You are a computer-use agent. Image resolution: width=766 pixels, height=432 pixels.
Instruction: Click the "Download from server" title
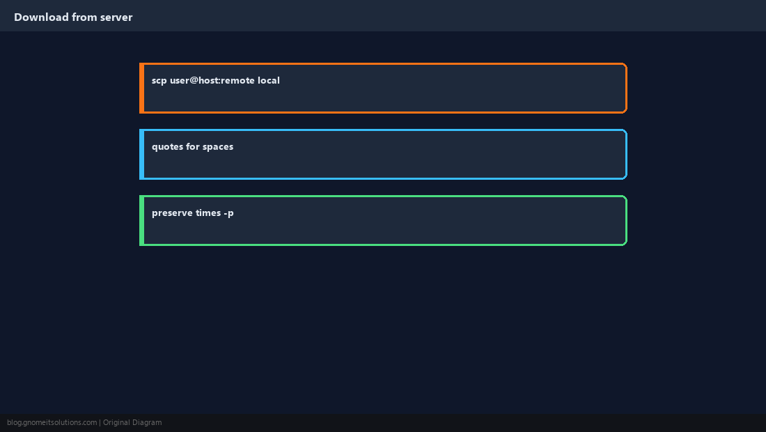click(x=73, y=17)
